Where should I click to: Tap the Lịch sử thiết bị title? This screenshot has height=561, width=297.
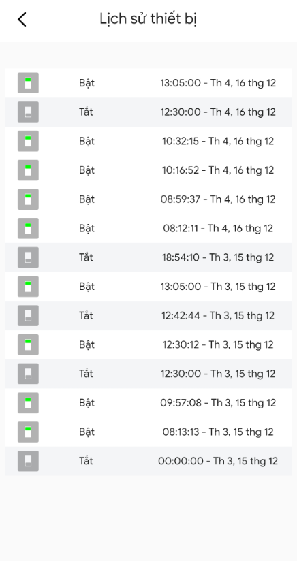pyautogui.click(x=148, y=19)
